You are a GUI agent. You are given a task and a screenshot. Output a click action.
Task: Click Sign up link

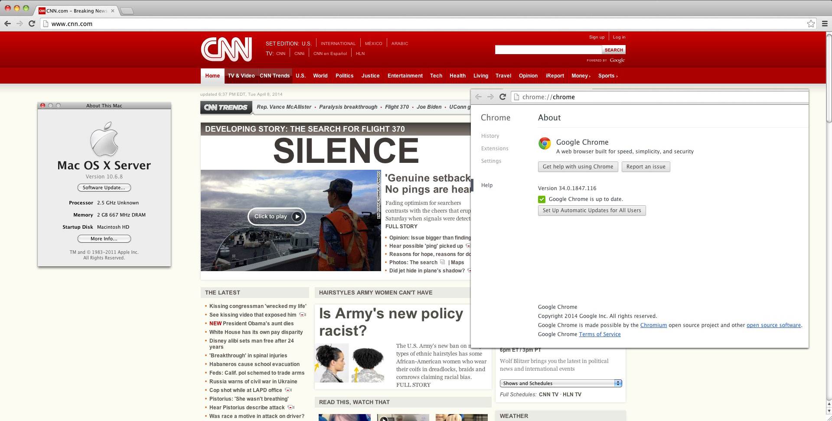pos(597,37)
